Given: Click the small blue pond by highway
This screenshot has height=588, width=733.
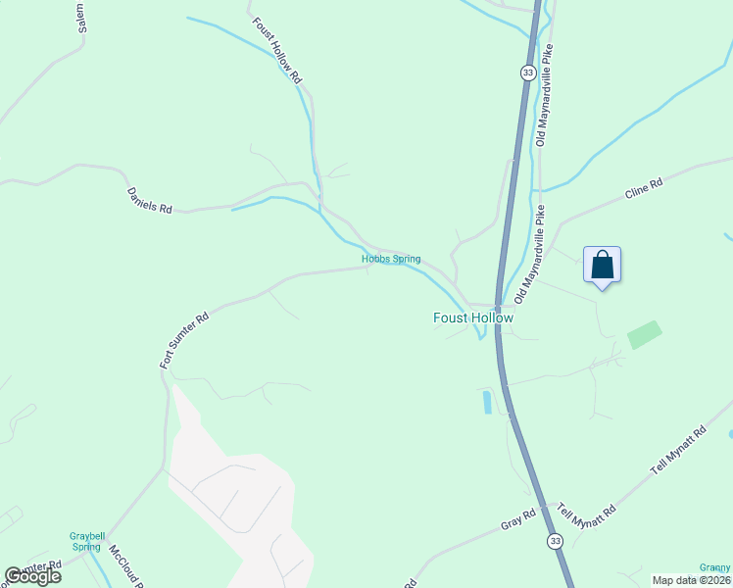Looking at the screenshot, I should pos(487,403).
